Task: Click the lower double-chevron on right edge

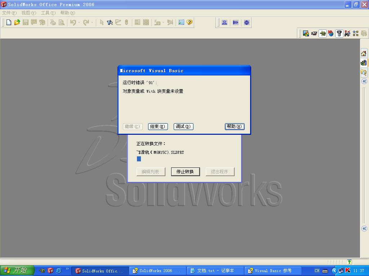Action: pos(364,229)
